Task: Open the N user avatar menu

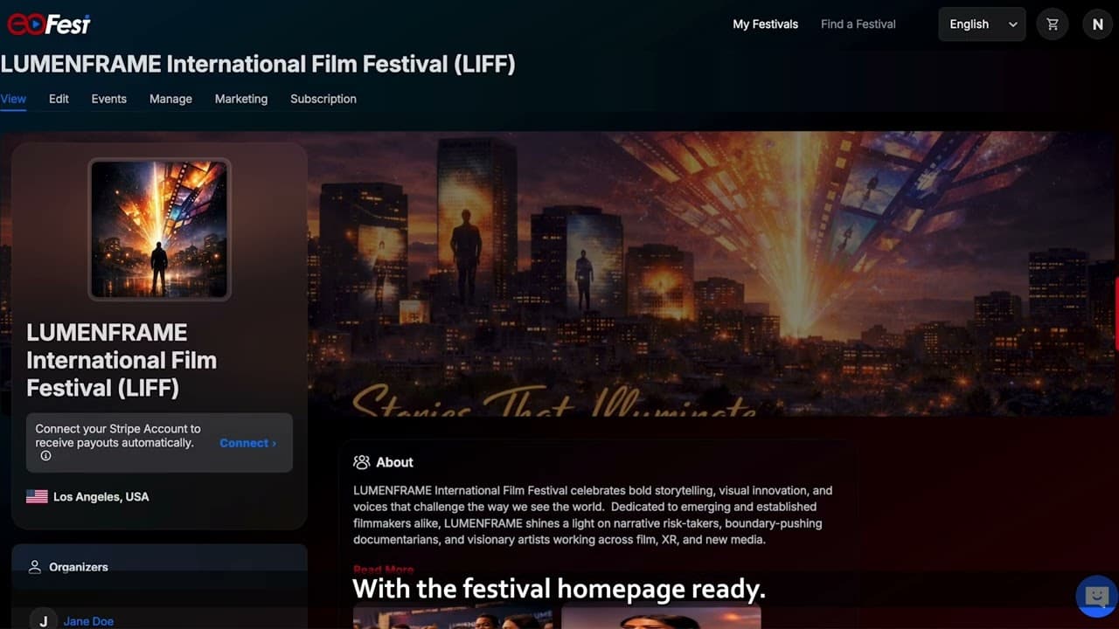Action: click(1098, 24)
